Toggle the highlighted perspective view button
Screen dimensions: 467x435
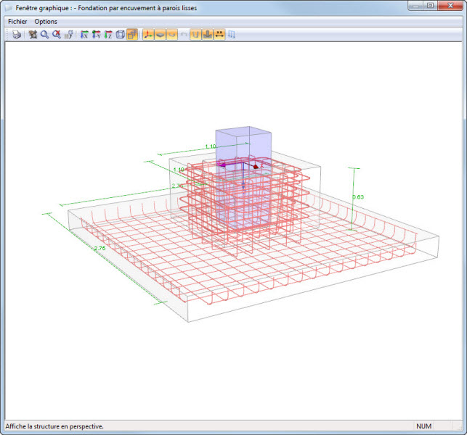pos(132,35)
